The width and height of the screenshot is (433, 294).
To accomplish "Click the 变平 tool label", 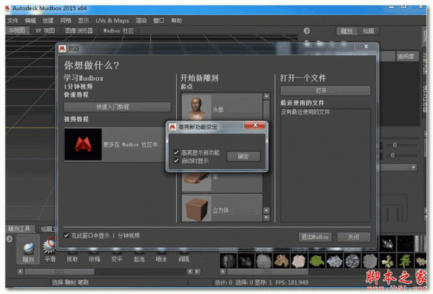I will [x=116, y=259].
